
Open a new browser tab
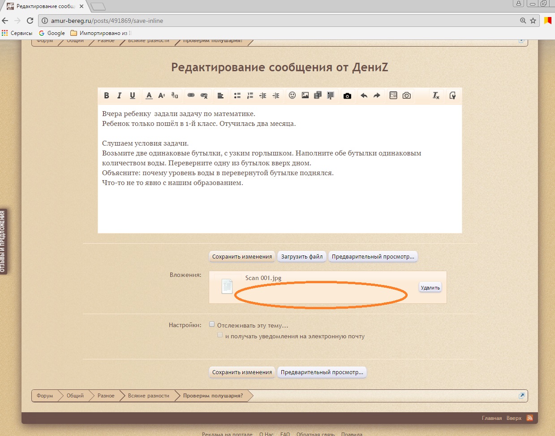(x=98, y=6)
